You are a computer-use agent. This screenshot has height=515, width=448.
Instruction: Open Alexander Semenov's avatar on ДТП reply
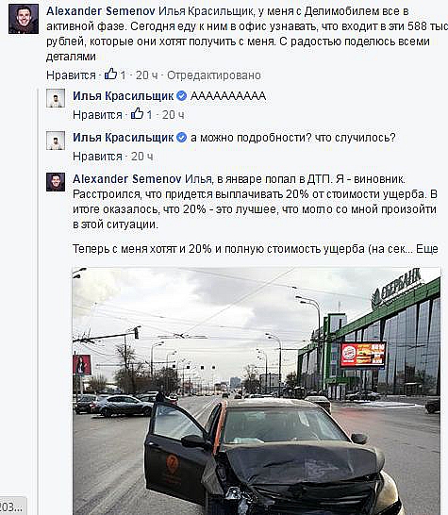point(56,182)
